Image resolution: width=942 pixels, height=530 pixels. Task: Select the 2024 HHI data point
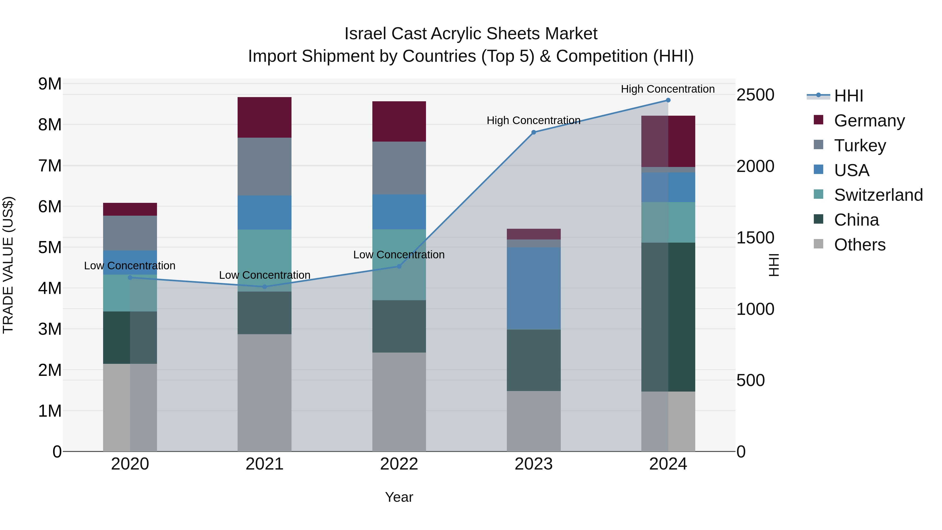click(668, 100)
